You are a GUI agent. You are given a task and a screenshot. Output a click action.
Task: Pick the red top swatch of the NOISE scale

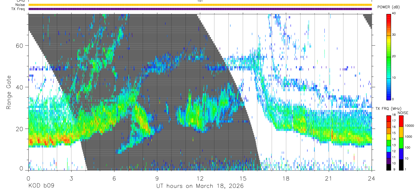tap(401, 121)
